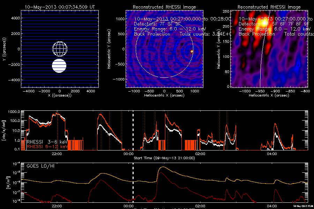Click the '250' tick on the zoomed image Y axis
Image resolution: width=314 pixels, height=209 pixels.
point(226,11)
